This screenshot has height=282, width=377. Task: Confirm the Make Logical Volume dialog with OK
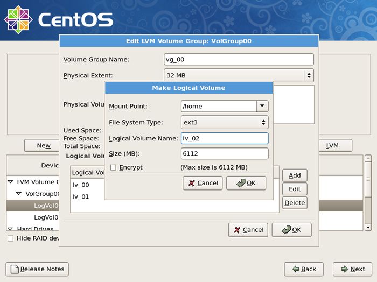[x=246, y=183]
